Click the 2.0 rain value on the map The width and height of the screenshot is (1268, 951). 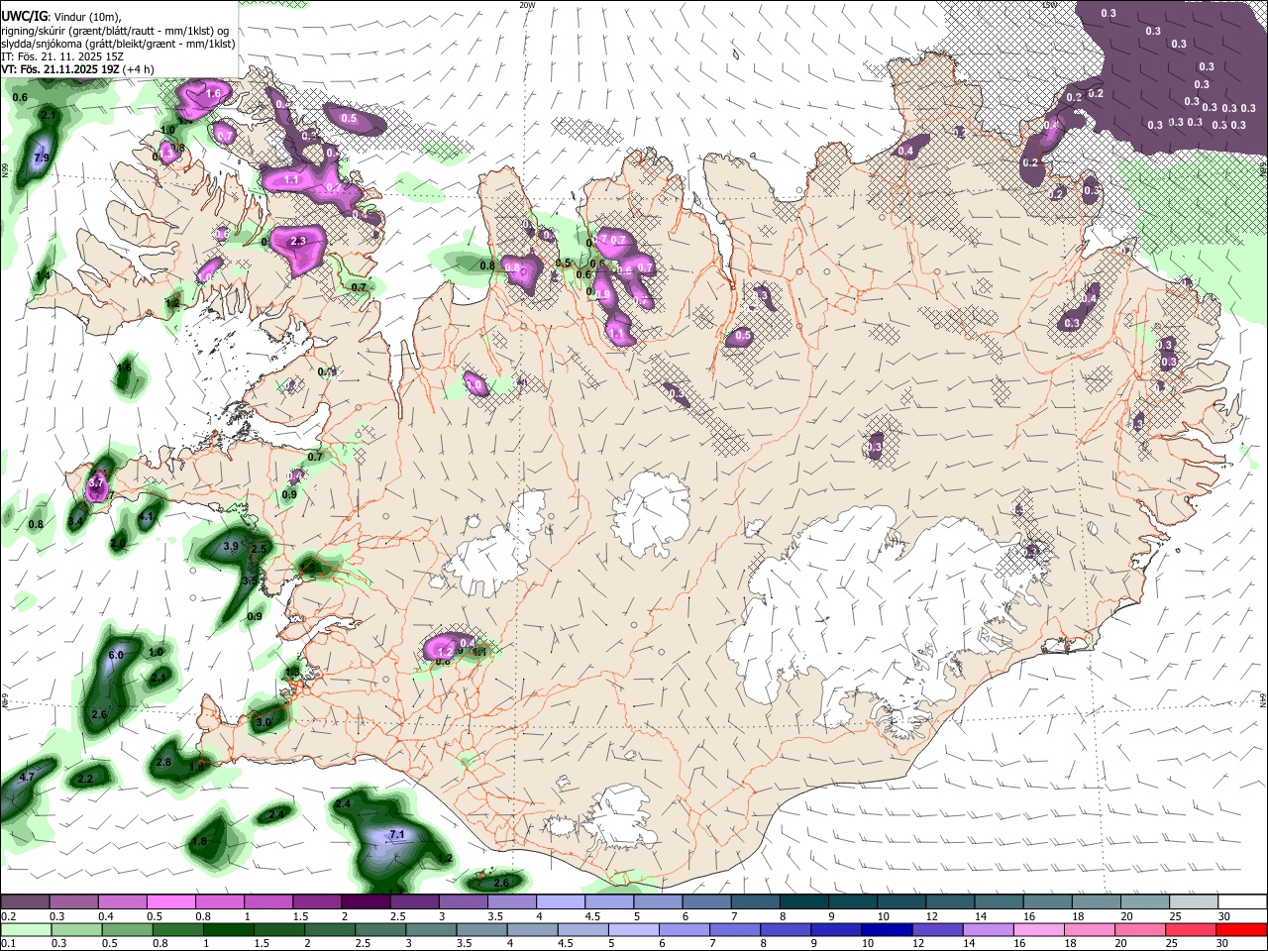pos(118,544)
